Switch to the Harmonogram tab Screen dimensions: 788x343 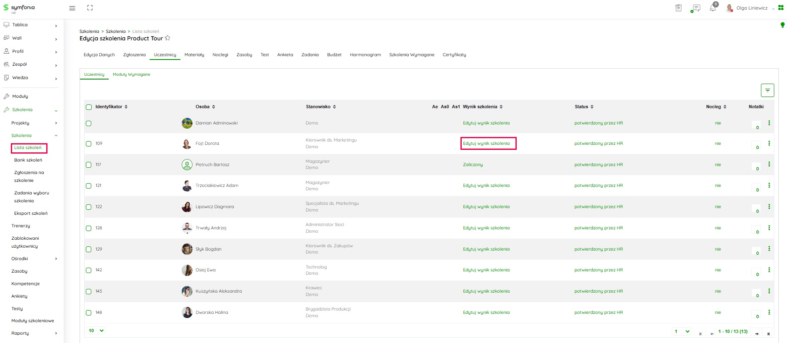(x=365, y=55)
